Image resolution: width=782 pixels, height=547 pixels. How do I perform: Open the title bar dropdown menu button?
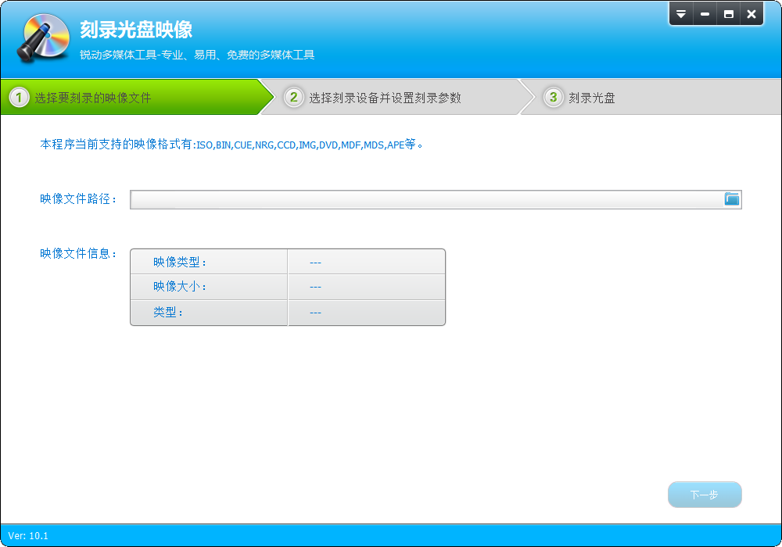[x=681, y=14]
